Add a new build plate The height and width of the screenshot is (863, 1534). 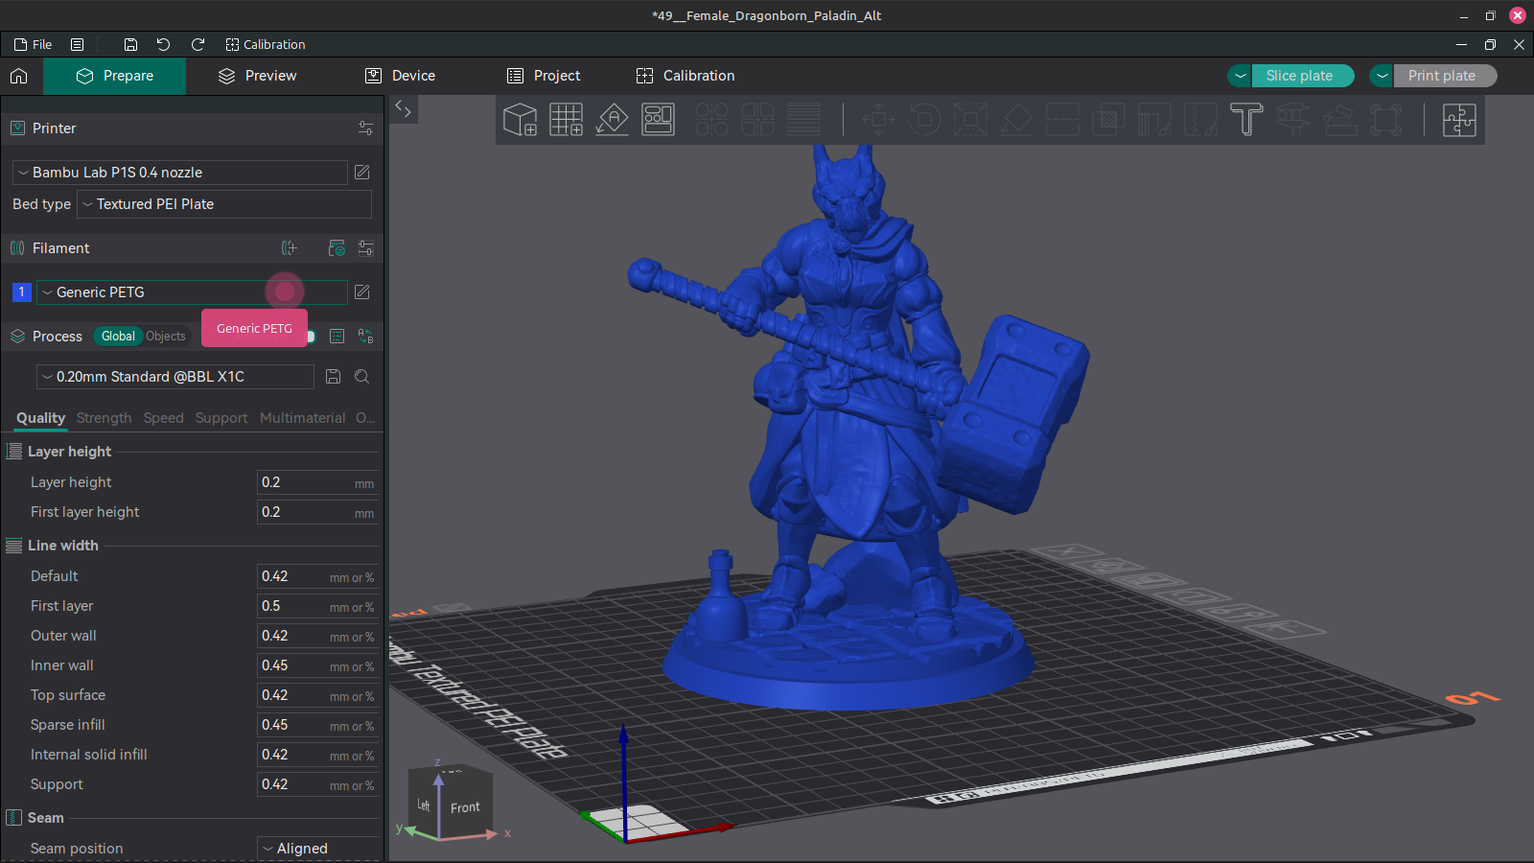coord(566,120)
